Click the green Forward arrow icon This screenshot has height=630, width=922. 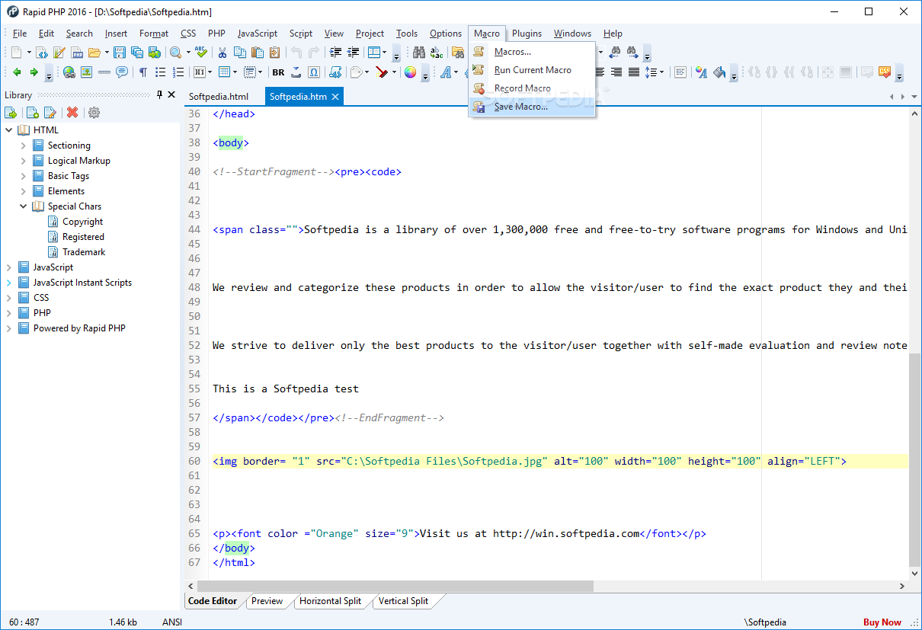coord(34,72)
